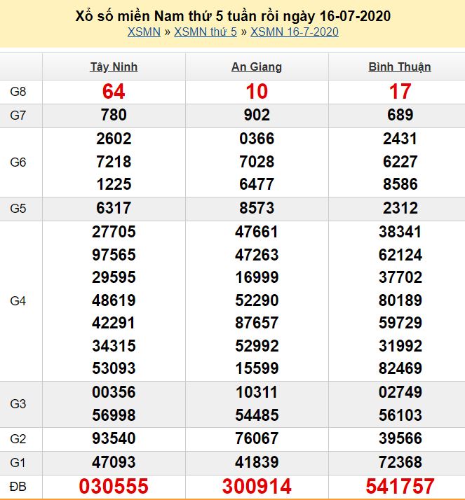Viewport: 465px width, 500px height.
Task: Click special prize number 541757
Action: [400, 486]
